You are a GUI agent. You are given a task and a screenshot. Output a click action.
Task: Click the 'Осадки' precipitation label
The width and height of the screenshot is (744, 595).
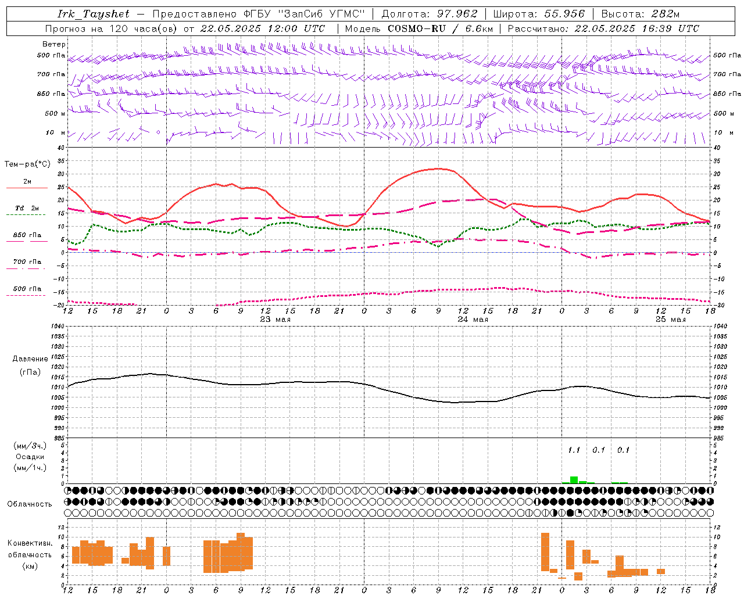pos(30,457)
